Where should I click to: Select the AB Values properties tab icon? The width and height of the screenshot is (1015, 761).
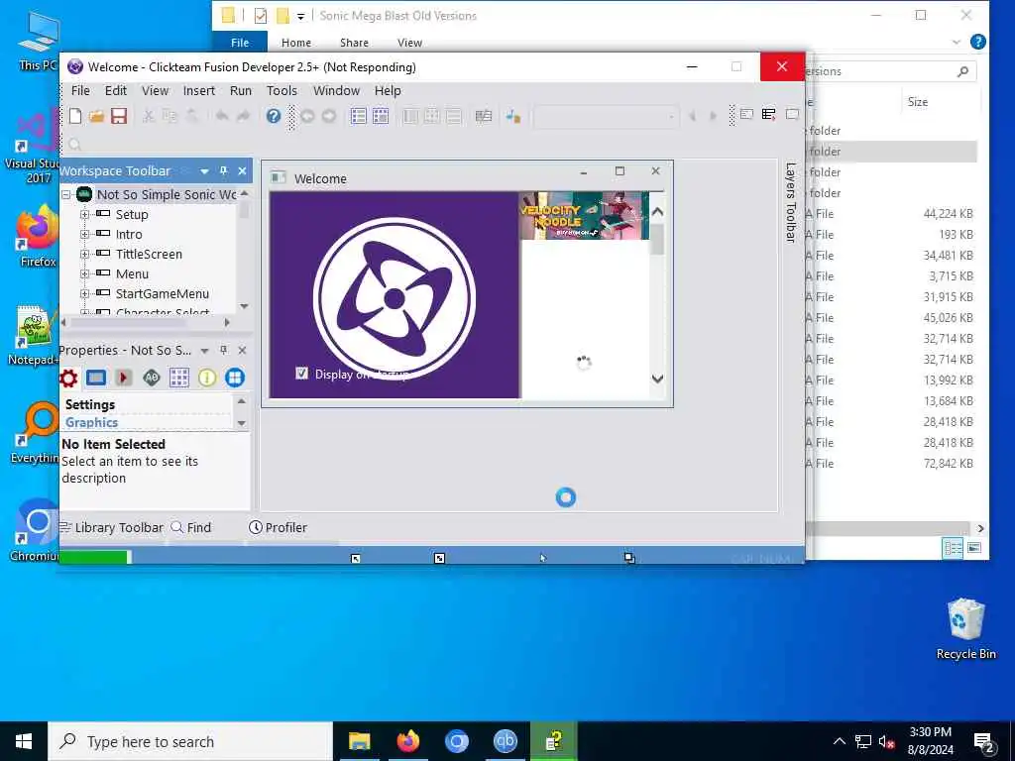point(152,378)
